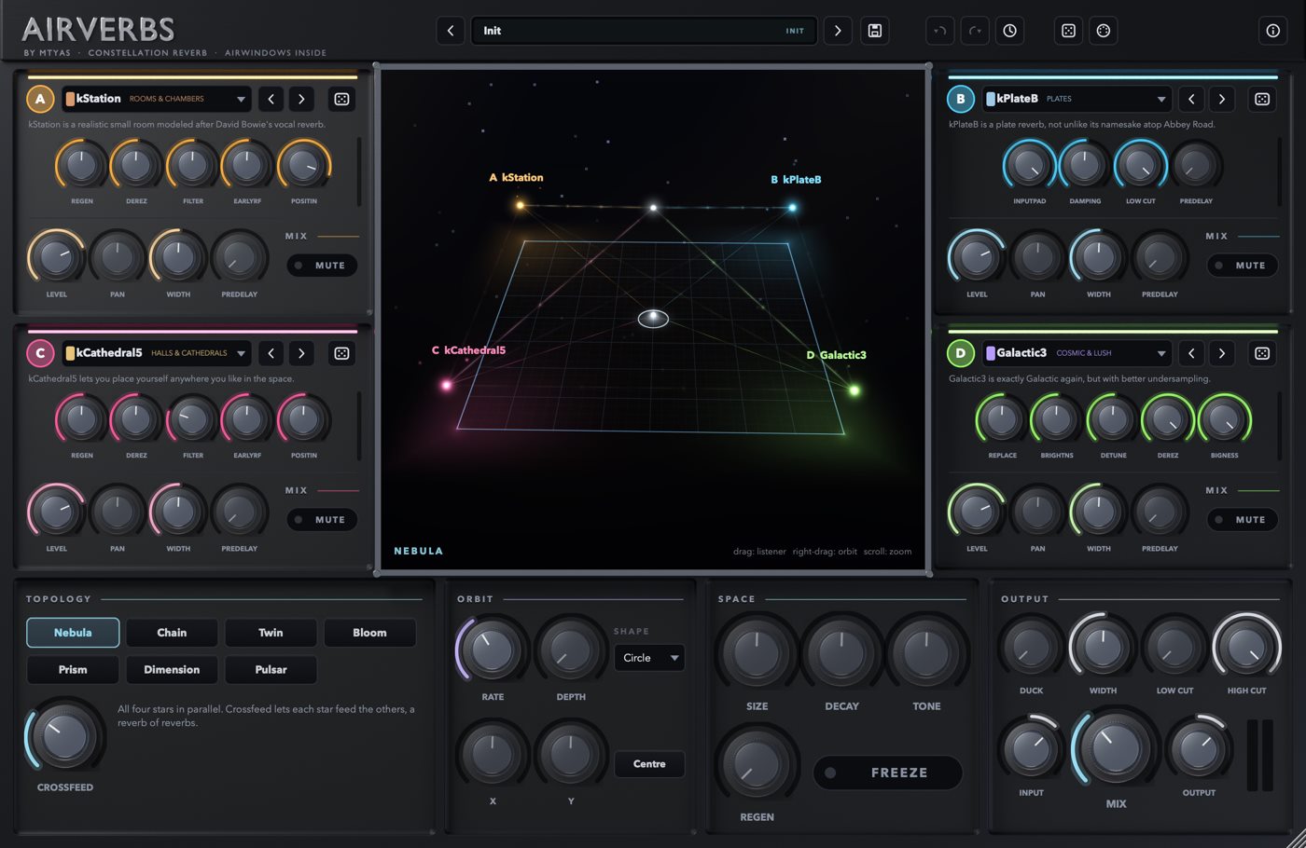Mute reverb D Galactic3
This screenshot has height=848, width=1306.
pyautogui.click(x=1243, y=520)
